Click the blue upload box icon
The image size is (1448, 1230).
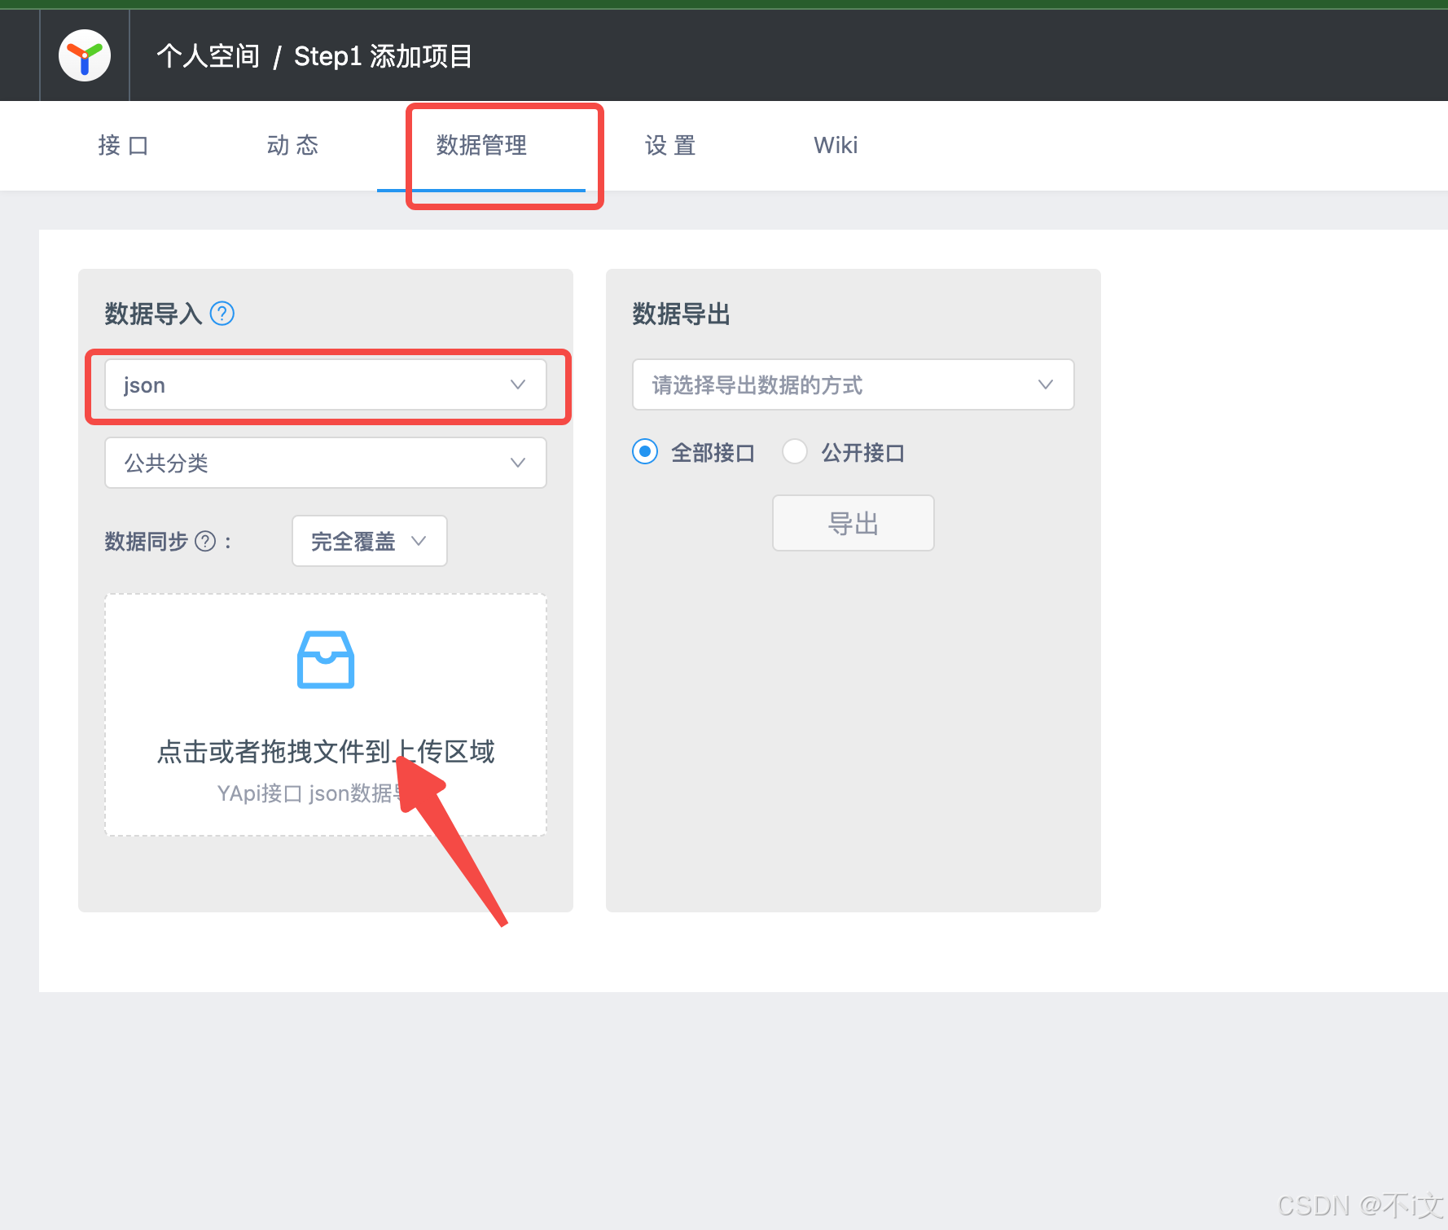point(325,659)
